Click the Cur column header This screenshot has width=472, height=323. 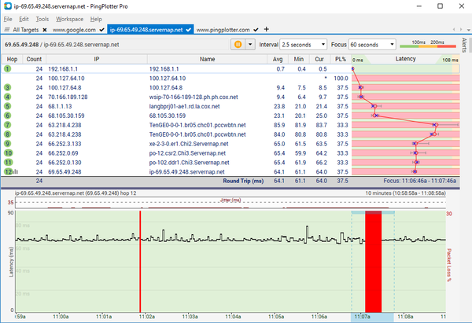[319, 59]
